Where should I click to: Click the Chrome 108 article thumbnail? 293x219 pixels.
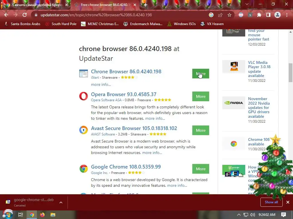[x=234, y=144]
